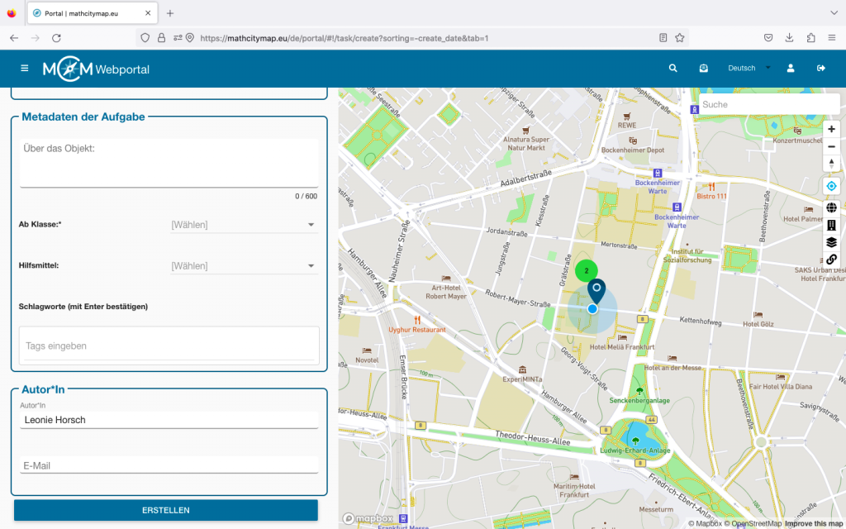Locate my position on the map

pos(831,186)
